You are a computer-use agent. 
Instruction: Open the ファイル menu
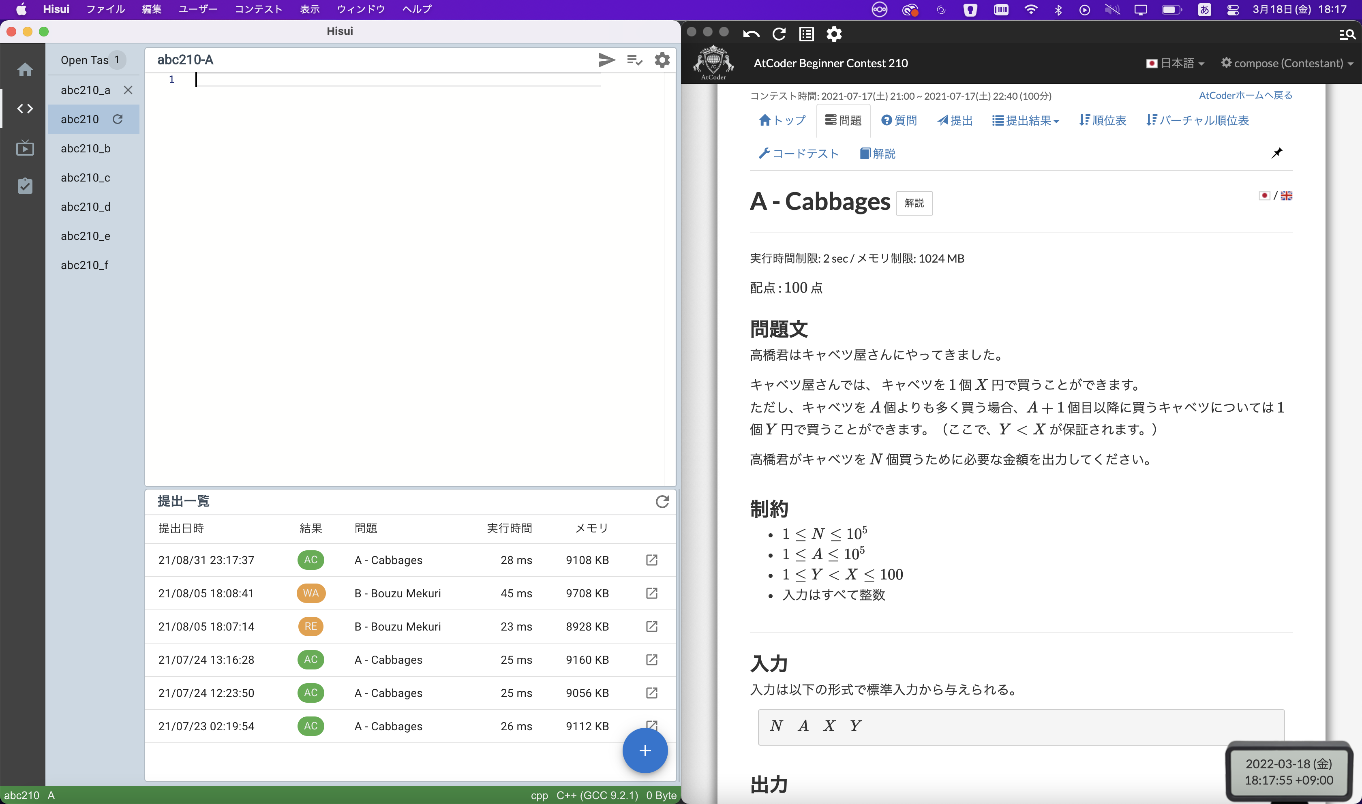[106, 9]
